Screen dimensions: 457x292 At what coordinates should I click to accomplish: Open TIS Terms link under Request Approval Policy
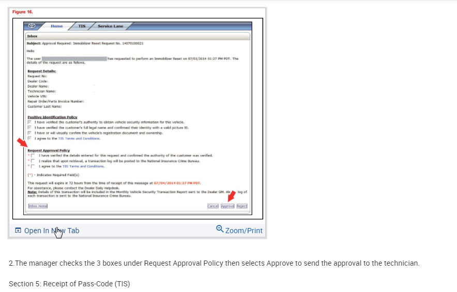tap(83, 166)
